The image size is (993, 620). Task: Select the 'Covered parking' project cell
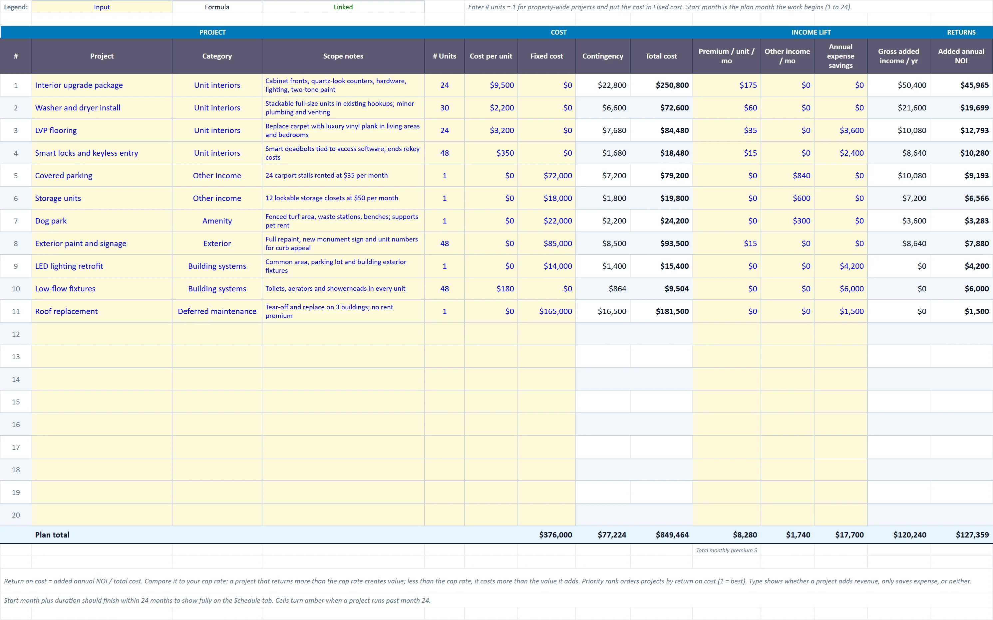point(101,176)
